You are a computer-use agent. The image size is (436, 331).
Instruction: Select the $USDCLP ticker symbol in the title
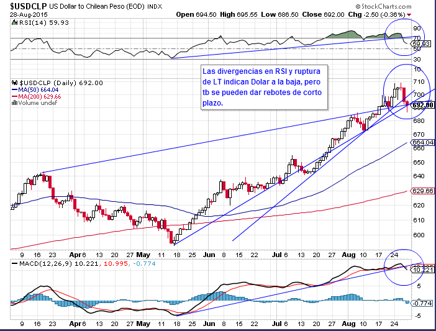pyautogui.click(x=29, y=6)
